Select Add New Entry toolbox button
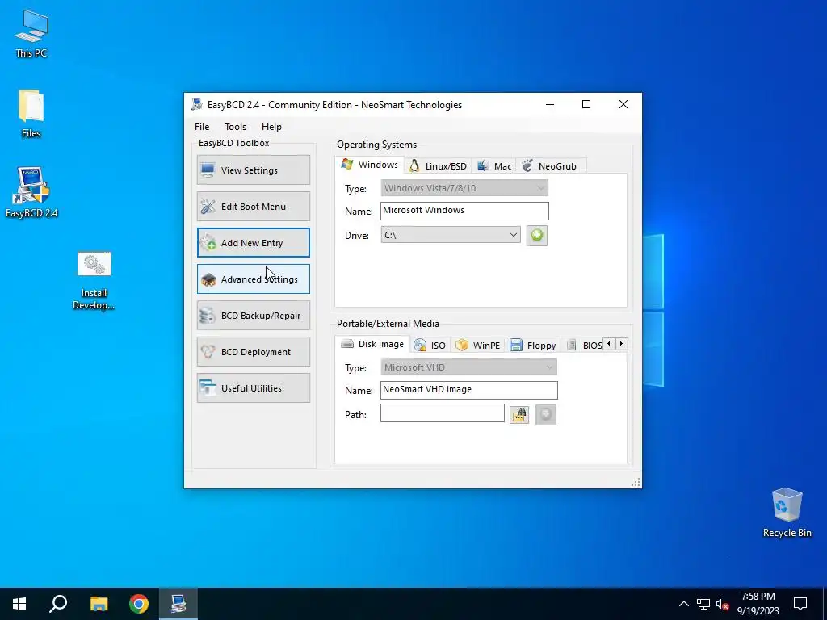 253,242
